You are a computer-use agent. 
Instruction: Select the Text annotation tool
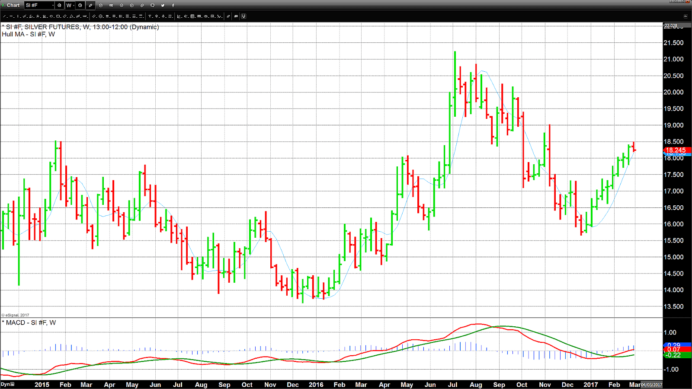point(149,16)
